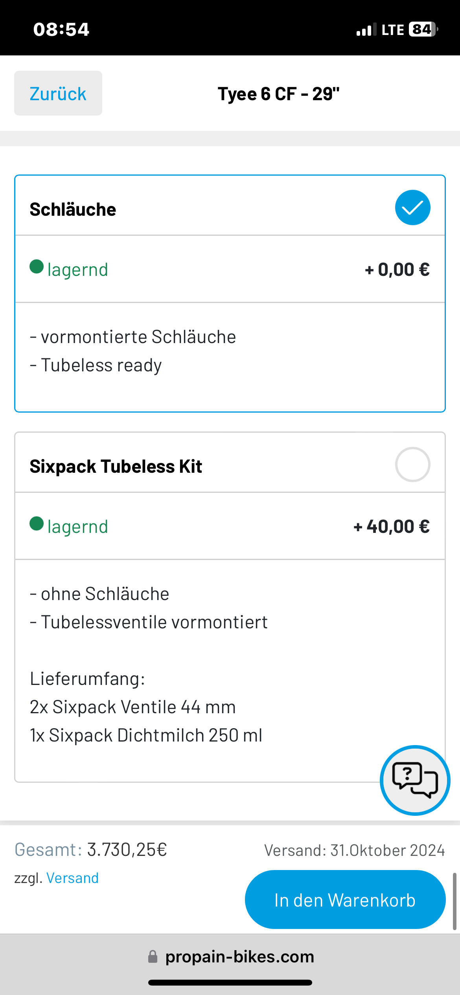This screenshot has height=995, width=460.
Task: Select the Schläuche option heading
Action: pos(73,209)
